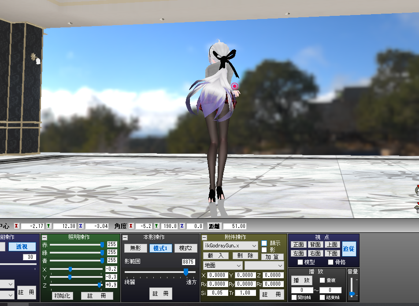Click the red X icon next to 角度
Screen dimensions: 419x306
131,226
